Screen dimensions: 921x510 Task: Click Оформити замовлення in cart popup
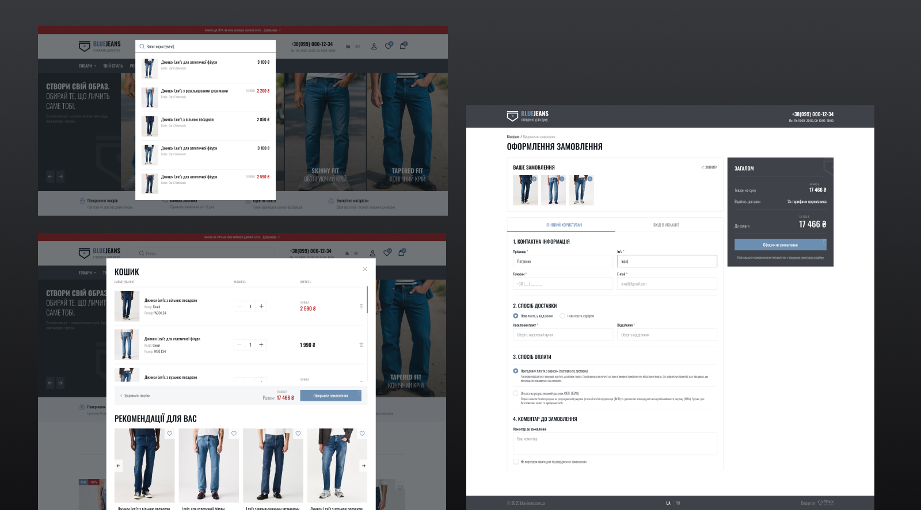330,396
